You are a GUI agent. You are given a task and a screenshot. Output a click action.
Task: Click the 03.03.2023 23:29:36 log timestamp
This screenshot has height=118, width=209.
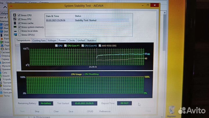click(x=56, y=20)
